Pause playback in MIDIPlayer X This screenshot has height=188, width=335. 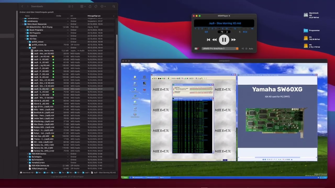pos(224,40)
